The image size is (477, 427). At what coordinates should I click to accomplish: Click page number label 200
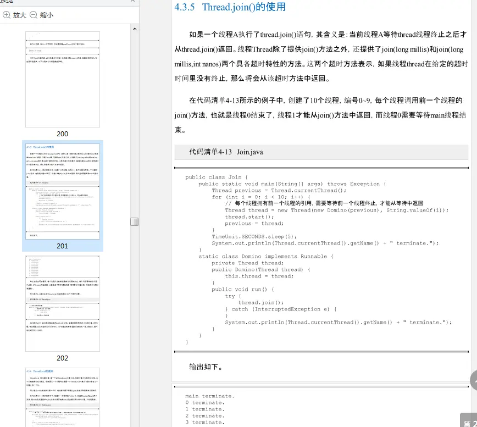[x=62, y=134]
